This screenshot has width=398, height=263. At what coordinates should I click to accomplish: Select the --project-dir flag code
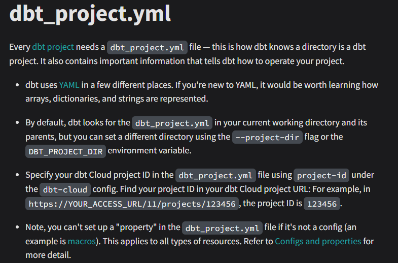(267, 138)
